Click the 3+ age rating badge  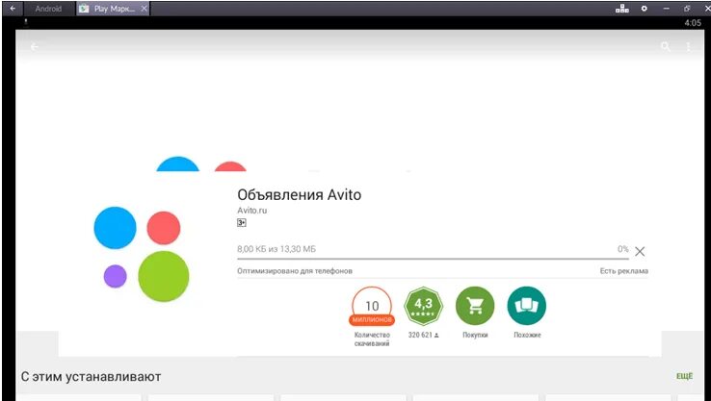point(242,223)
